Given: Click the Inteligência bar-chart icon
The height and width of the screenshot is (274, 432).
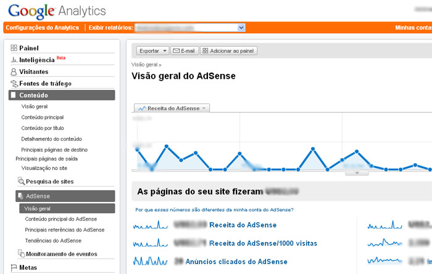Looking at the screenshot, I should tap(14, 60).
